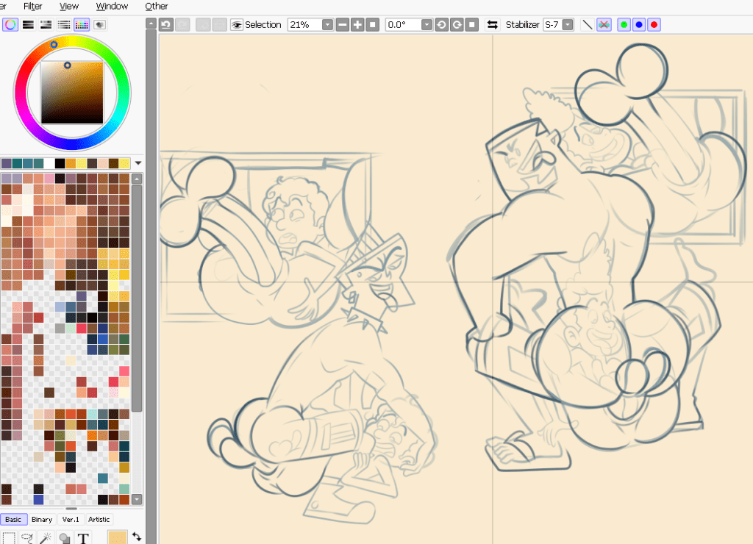Enable the straight line drawing mode

coord(587,24)
